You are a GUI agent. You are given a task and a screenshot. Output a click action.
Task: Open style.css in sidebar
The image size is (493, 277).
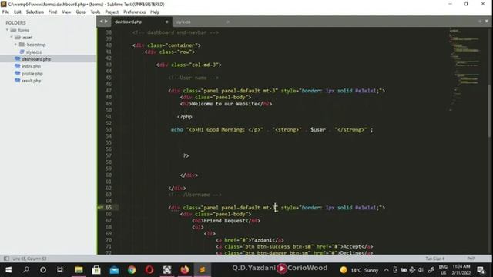coord(34,52)
